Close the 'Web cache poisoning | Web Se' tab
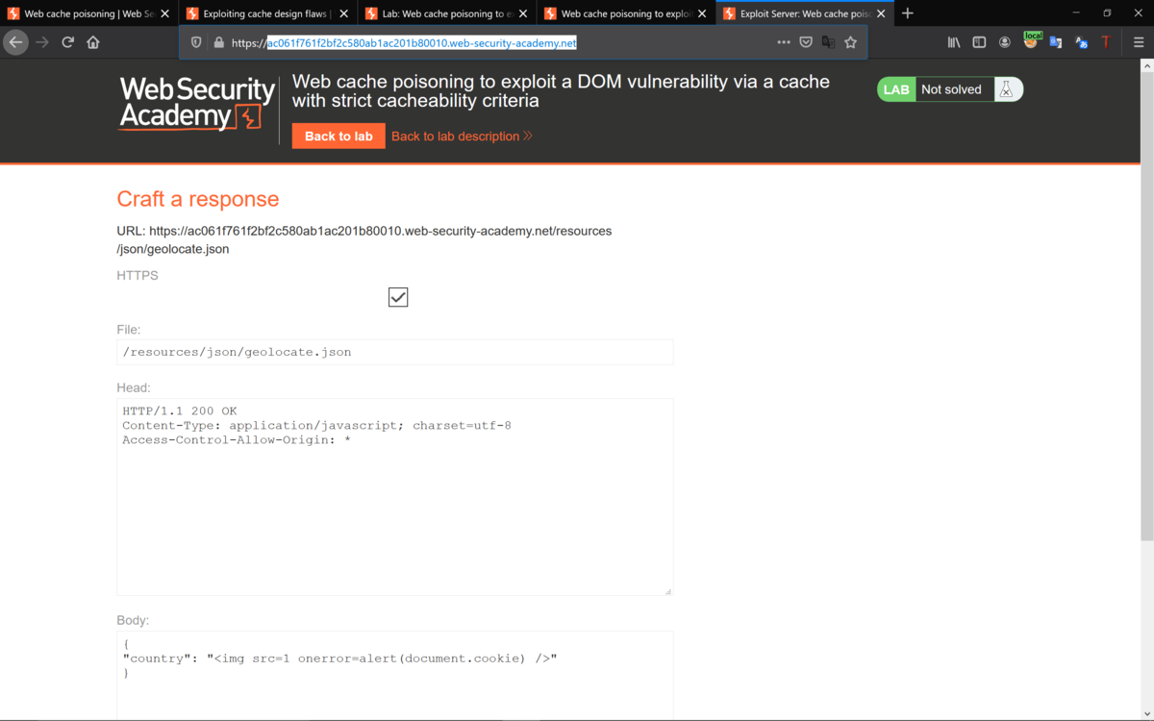The image size is (1154, 721). 164,13
